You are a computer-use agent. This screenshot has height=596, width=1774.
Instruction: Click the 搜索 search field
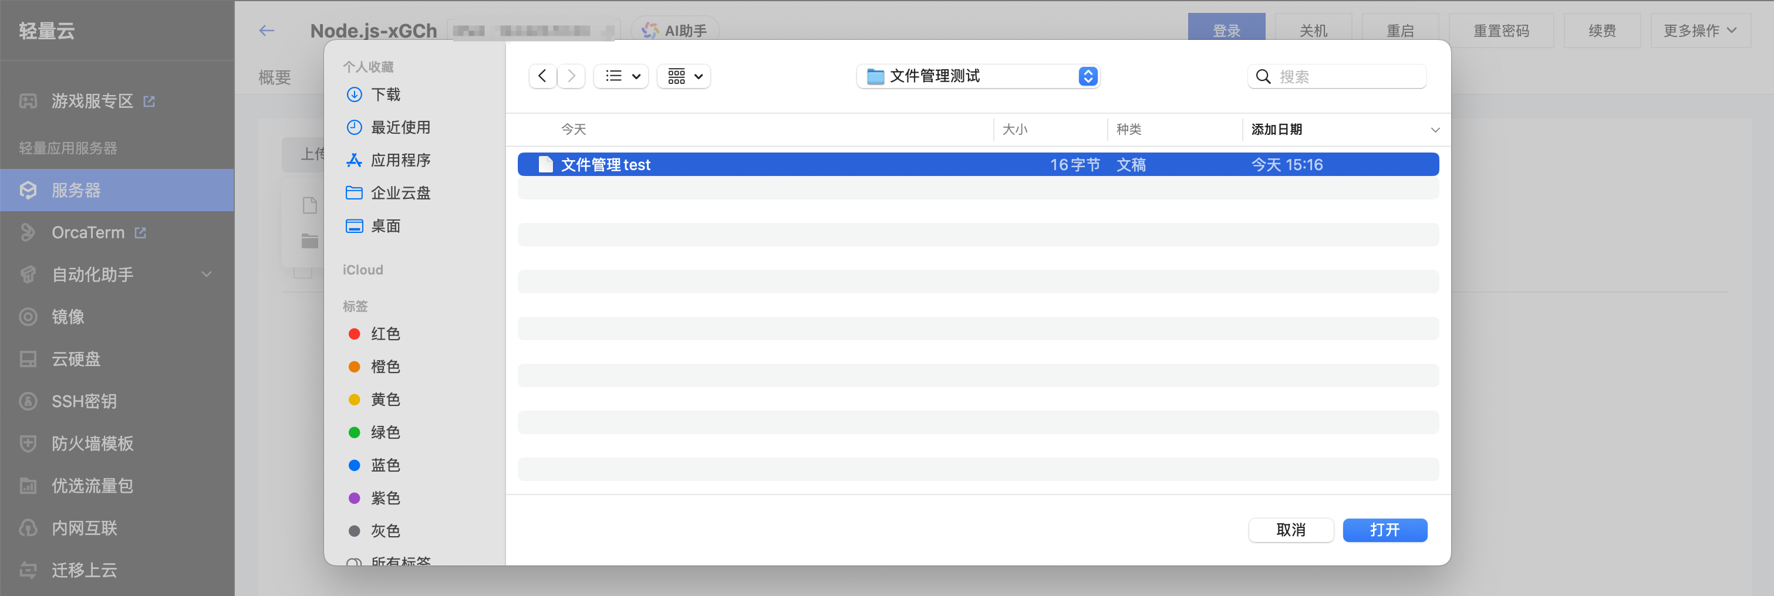click(x=1343, y=76)
